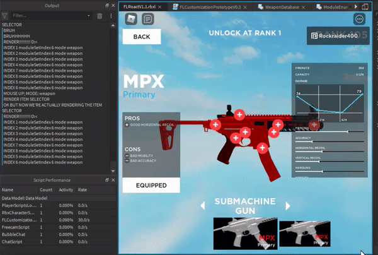Click the BAD MOBILITY con entry
Screen dimensions: 378x255
tap(139, 155)
